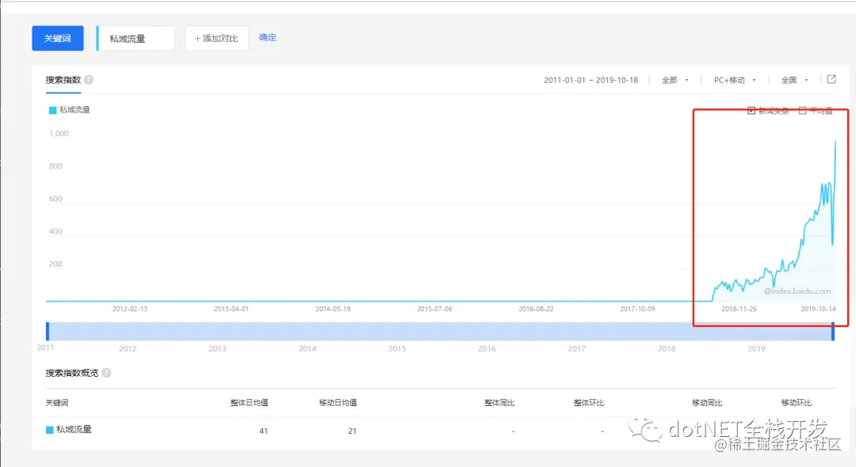This screenshot has width=856, height=467.
Task: Click the 2012-02-13 x-axis date label
Action: [x=130, y=309]
